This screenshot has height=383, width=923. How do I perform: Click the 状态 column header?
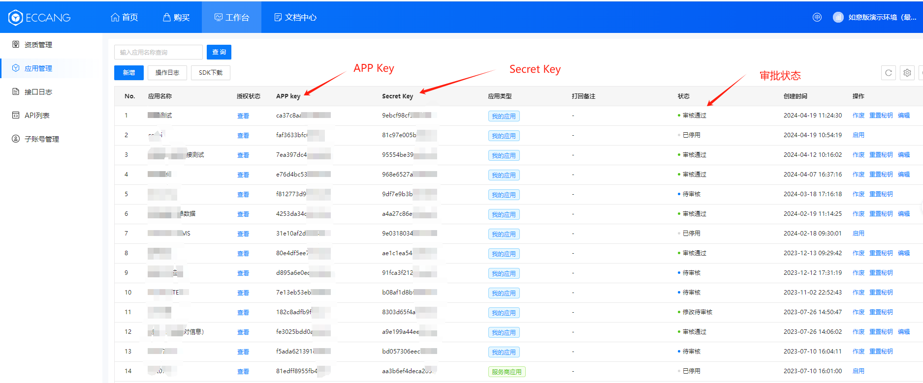pyautogui.click(x=684, y=96)
